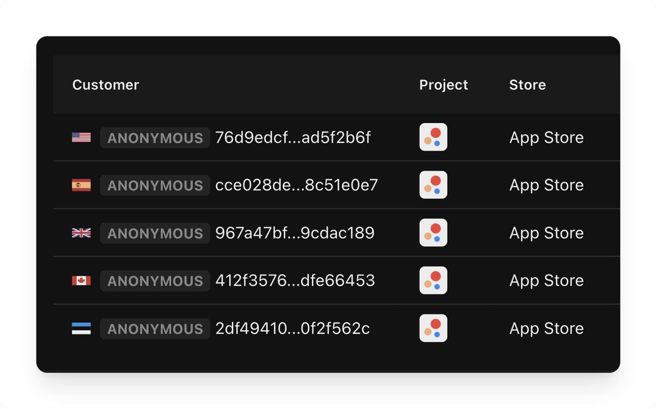Sort by the Store column header
The height and width of the screenshot is (409, 657).
527,85
